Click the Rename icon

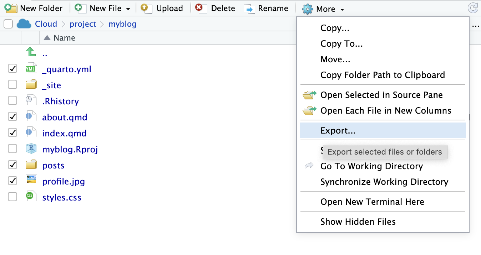[249, 9]
